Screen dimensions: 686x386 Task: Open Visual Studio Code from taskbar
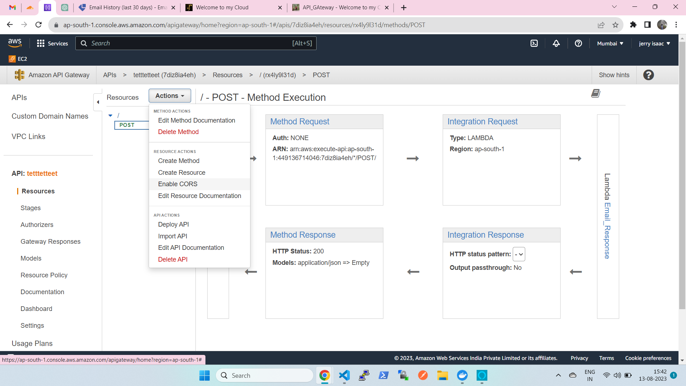344,375
